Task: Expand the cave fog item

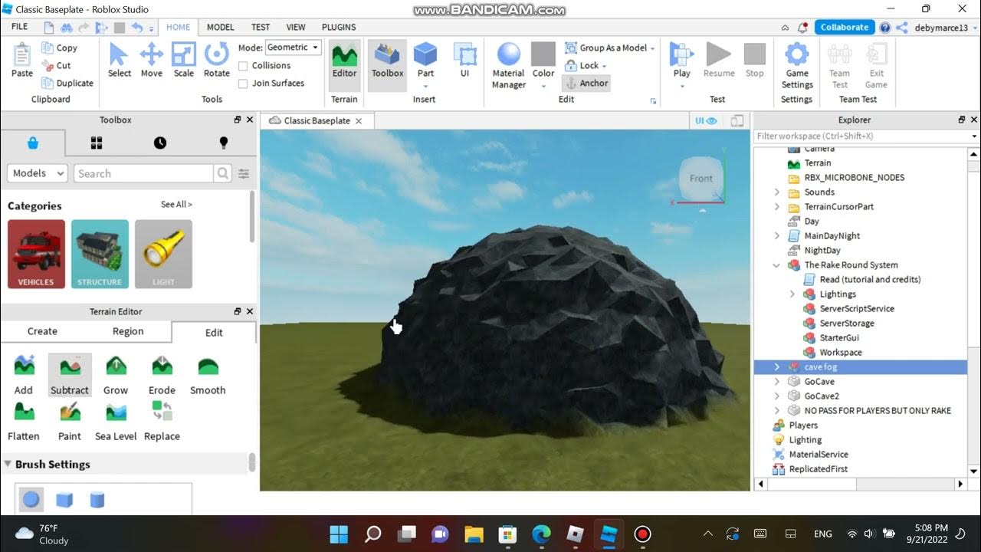Action: (x=776, y=367)
